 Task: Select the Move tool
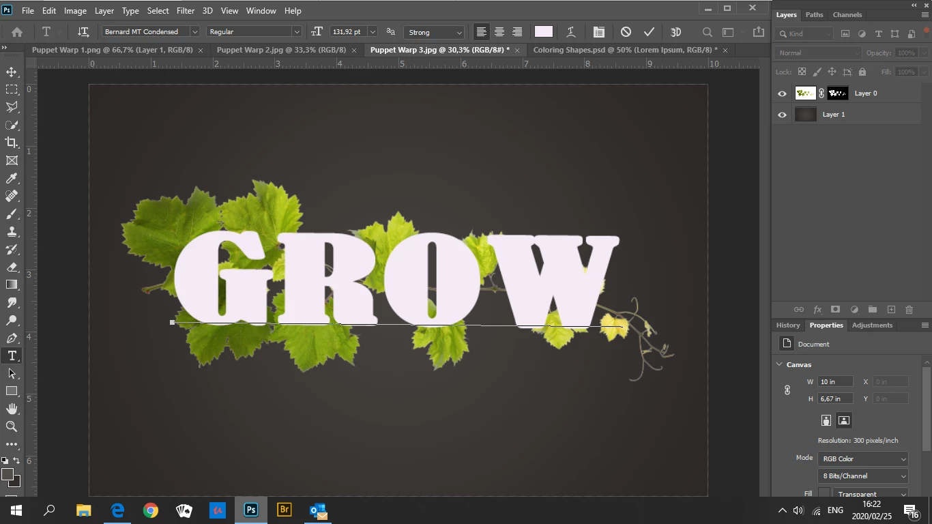12,72
